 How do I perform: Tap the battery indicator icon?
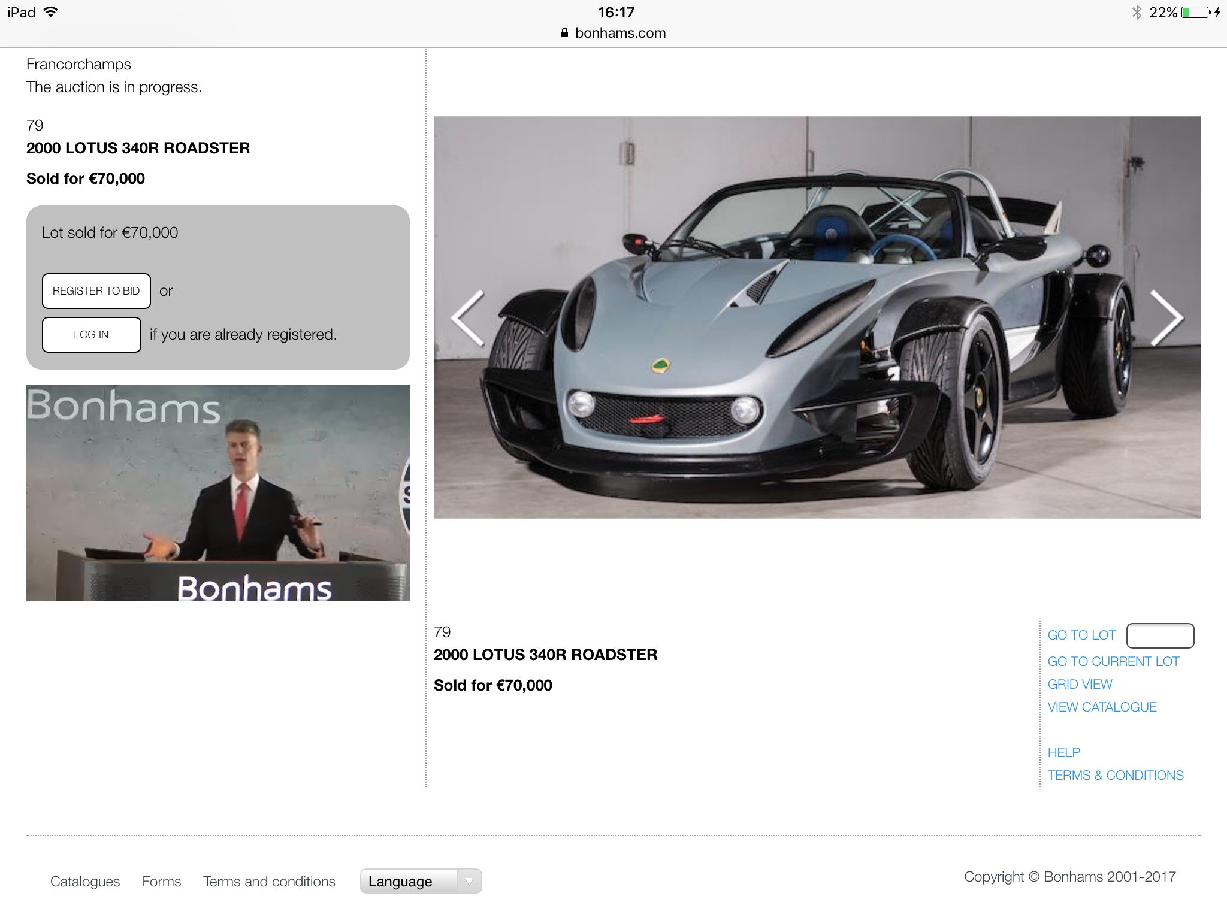pyautogui.click(x=1195, y=12)
